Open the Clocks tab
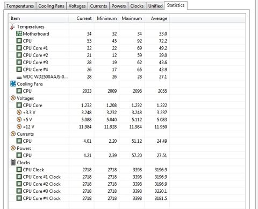 pyautogui.click(x=137, y=6)
